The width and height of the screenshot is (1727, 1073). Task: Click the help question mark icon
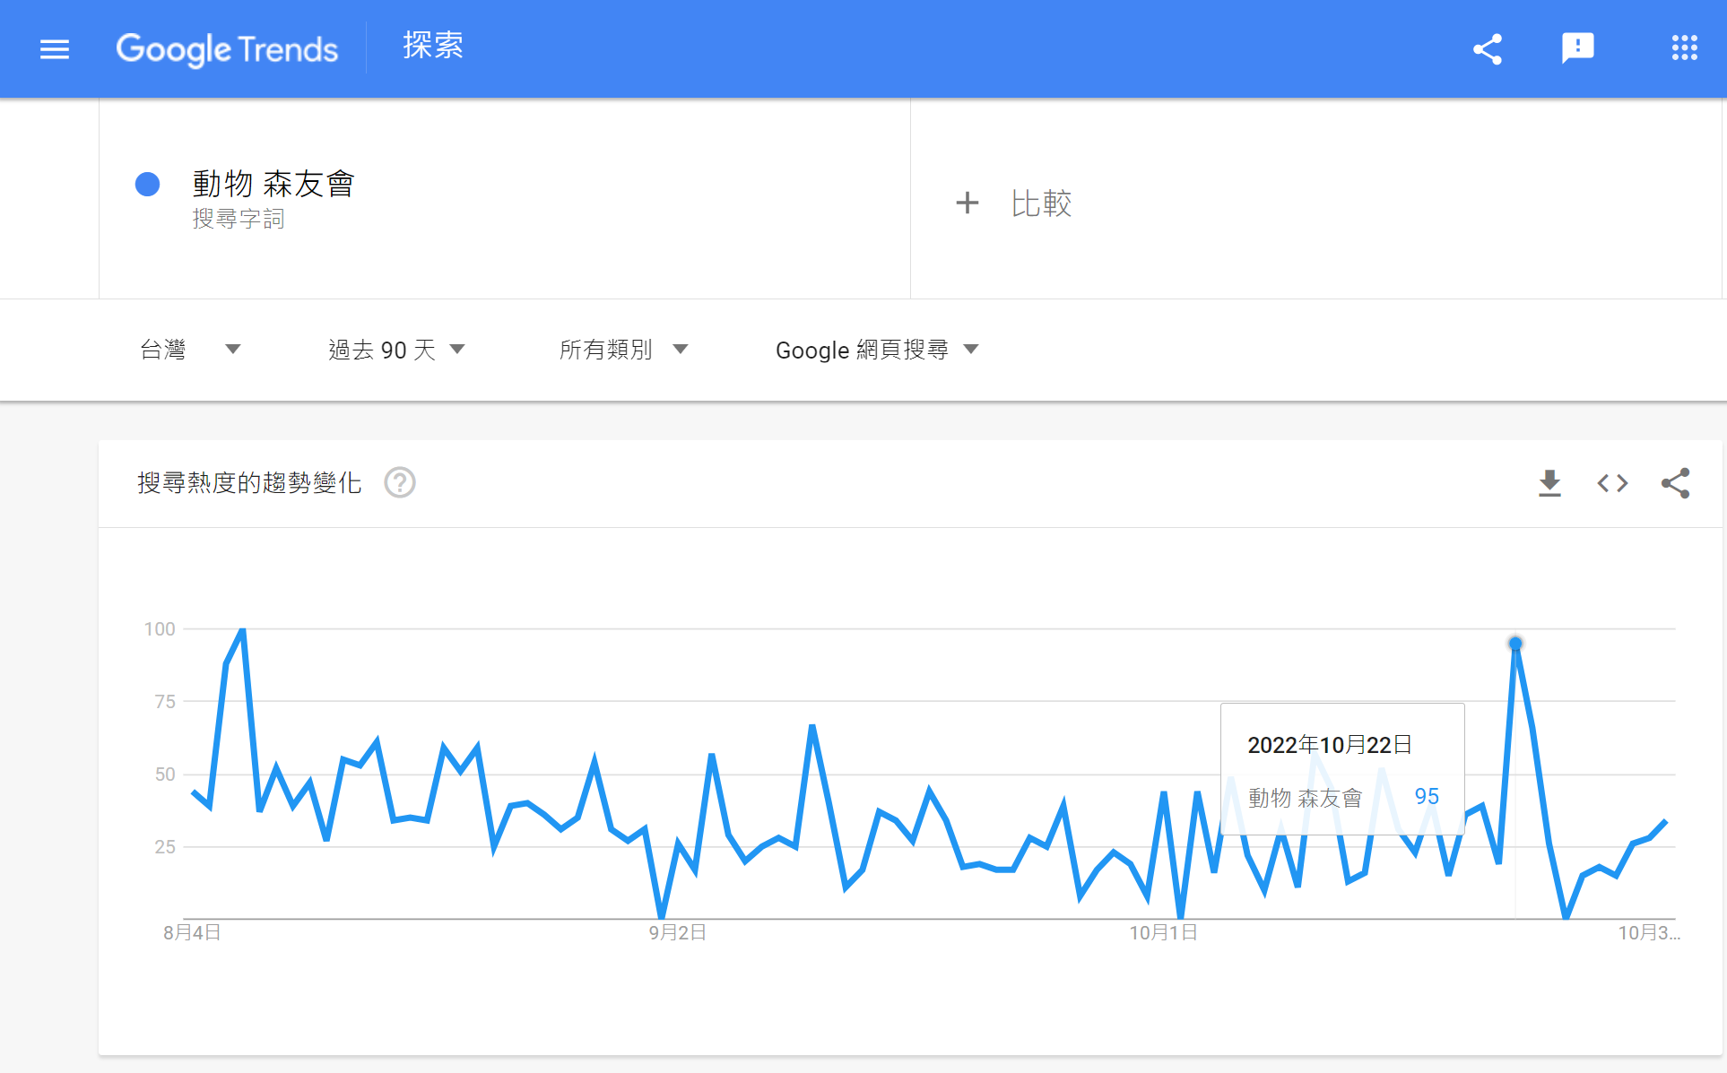pyautogui.click(x=400, y=483)
